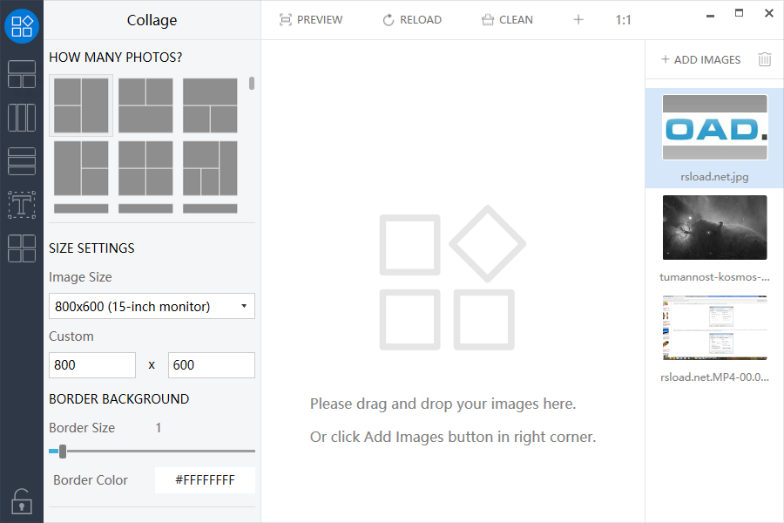Image resolution: width=784 pixels, height=523 pixels.
Task: Click the custom height field showing 600
Action: point(211,365)
